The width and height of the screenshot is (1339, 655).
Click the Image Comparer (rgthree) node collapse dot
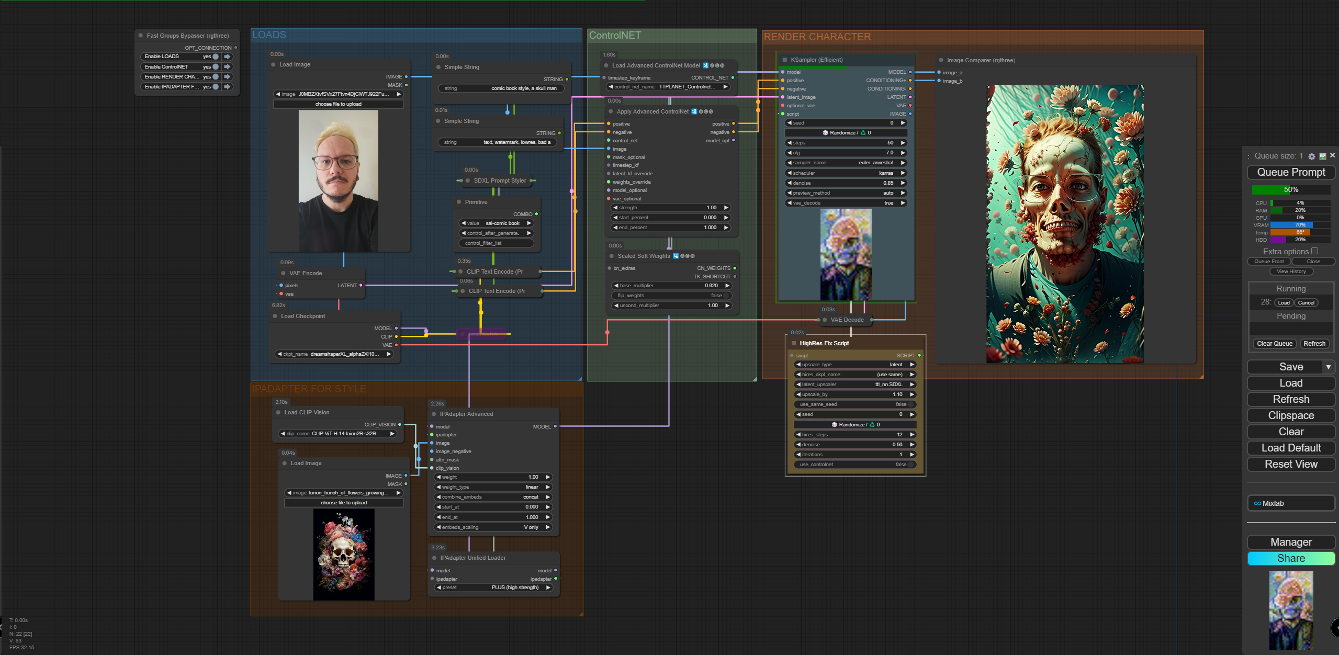(941, 61)
